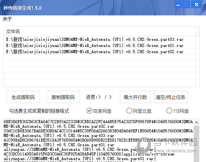The width and height of the screenshot is (206, 162).
Task: Select the part01.rar file row
Action: (x=100, y=45)
